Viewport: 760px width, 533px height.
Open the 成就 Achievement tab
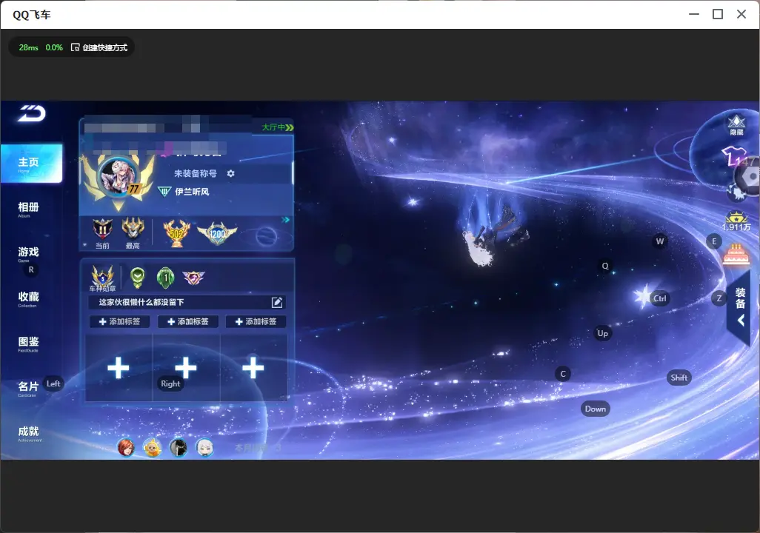[29, 433]
